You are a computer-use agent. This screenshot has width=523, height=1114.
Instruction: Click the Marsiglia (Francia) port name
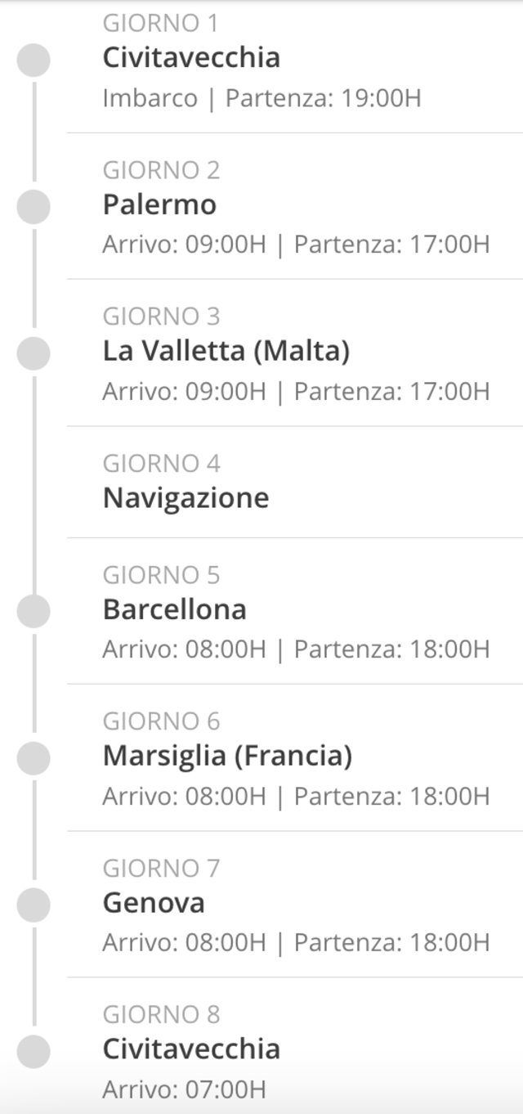pos(227,756)
